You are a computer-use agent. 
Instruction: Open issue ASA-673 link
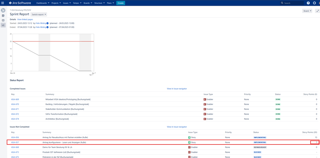pos(15,152)
